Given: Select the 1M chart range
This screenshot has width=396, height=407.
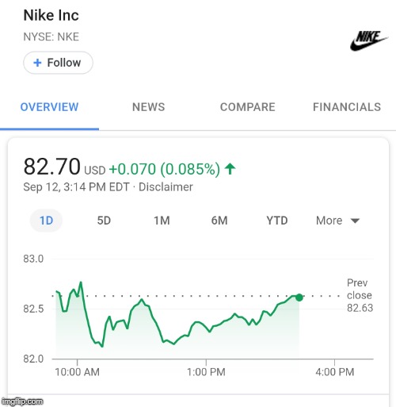Looking at the screenshot, I should [x=162, y=221].
